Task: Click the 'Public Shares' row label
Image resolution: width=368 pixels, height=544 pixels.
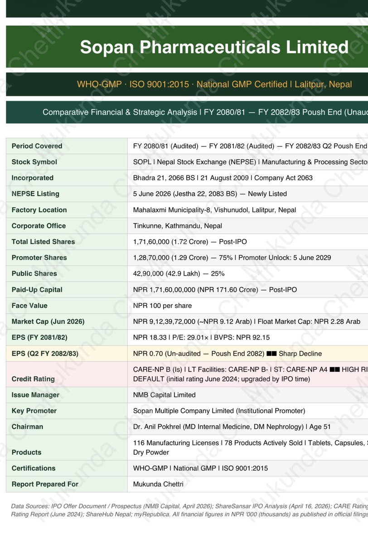Action: click(x=34, y=273)
